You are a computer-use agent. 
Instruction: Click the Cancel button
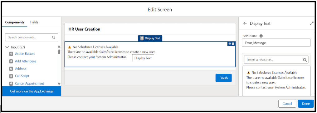tap(287, 104)
